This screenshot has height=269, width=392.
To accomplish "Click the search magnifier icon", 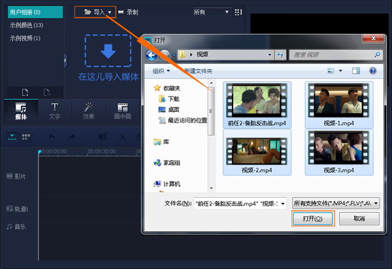I will tap(377, 54).
